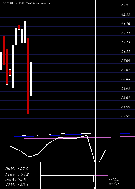Click the 63.2 price axis label

point(125,5)
